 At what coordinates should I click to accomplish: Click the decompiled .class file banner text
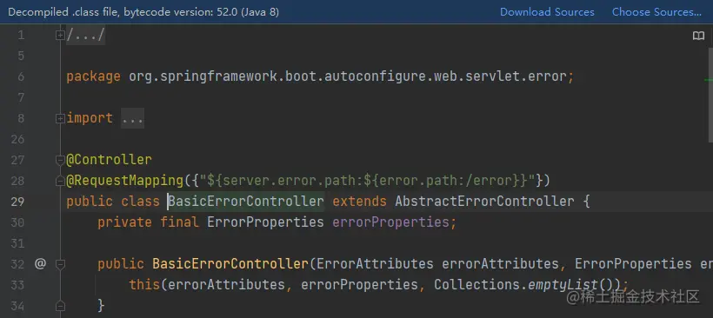click(143, 12)
